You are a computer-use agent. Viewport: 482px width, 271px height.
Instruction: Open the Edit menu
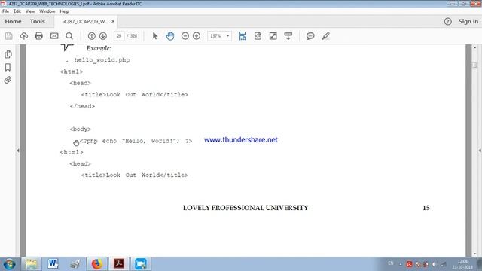[x=17, y=11]
